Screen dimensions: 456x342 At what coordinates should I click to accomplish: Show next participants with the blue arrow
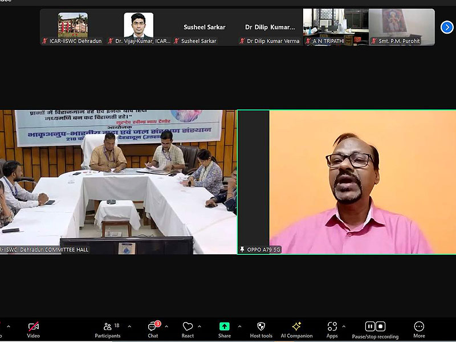point(447,27)
